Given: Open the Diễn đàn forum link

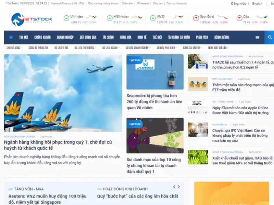Looking at the screenshot, I should pyautogui.click(x=127, y=3).
